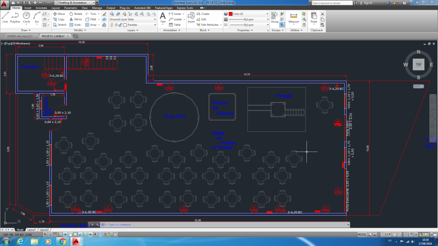Toggle the MODEL space button in status bar
This screenshot has width=438, height=246.
[x=363, y=234]
